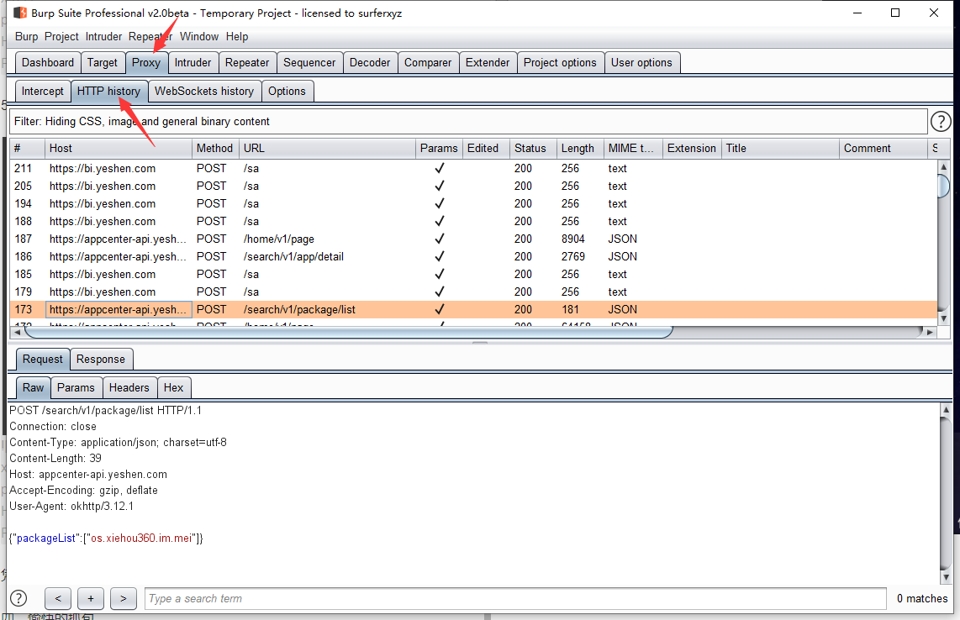The width and height of the screenshot is (960, 620).
Task: Open the Help menu
Action: (237, 37)
